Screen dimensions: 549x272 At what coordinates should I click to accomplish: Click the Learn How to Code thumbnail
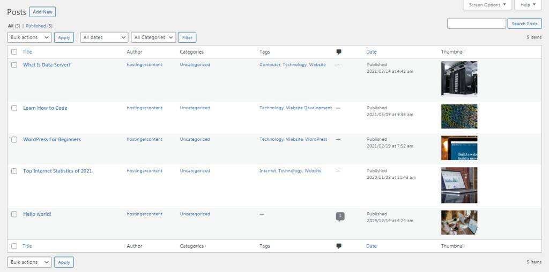[459, 116]
